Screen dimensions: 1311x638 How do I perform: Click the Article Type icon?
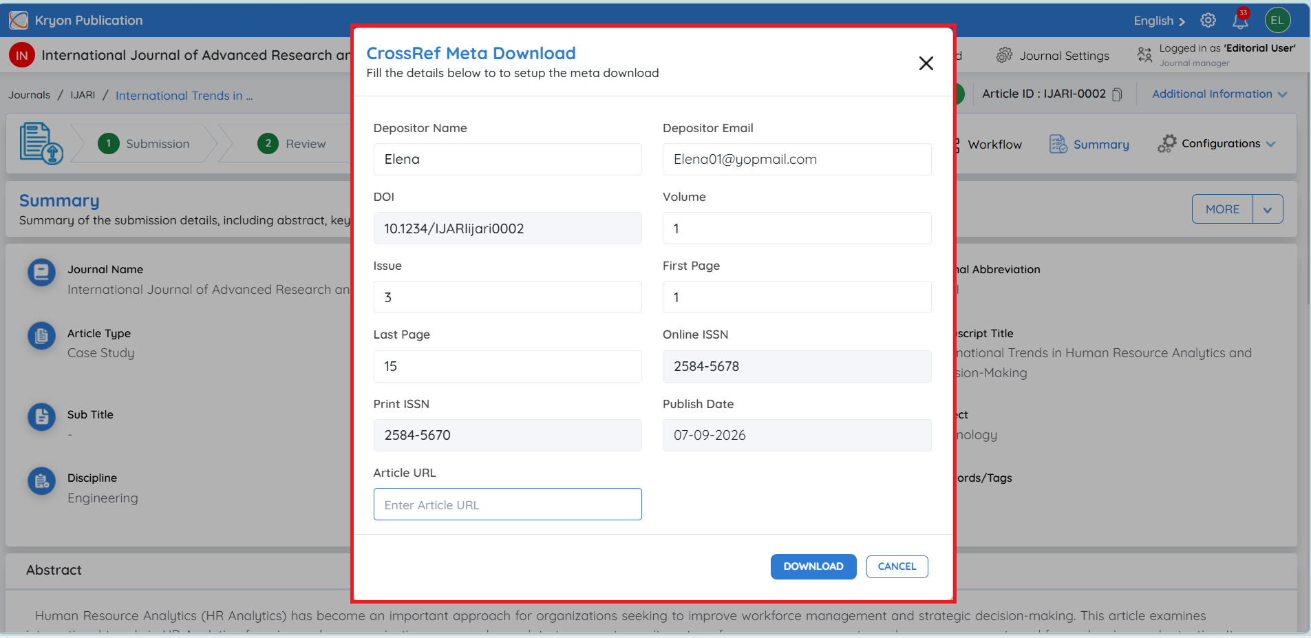coord(41,336)
